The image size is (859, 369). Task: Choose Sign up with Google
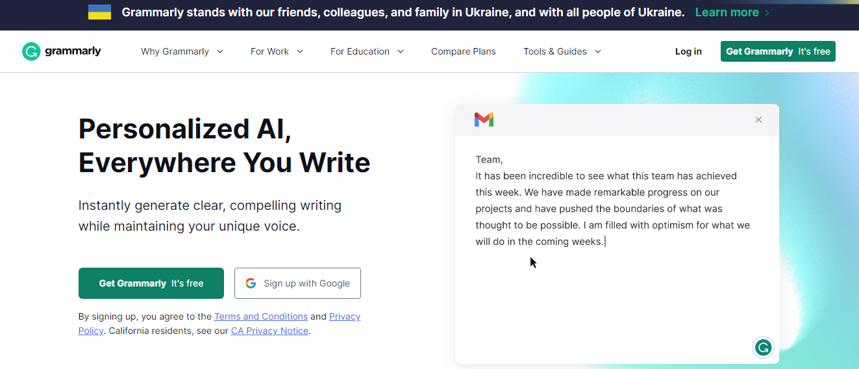click(297, 283)
